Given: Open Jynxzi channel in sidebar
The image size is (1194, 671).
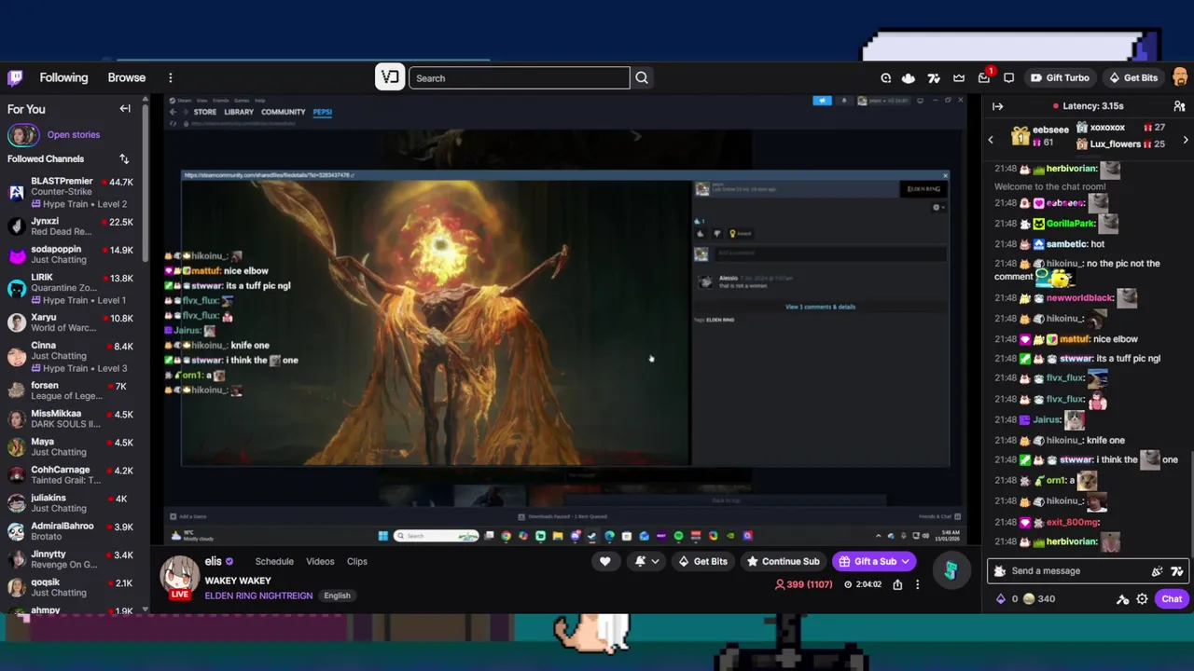Looking at the screenshot, I should 73,226.
